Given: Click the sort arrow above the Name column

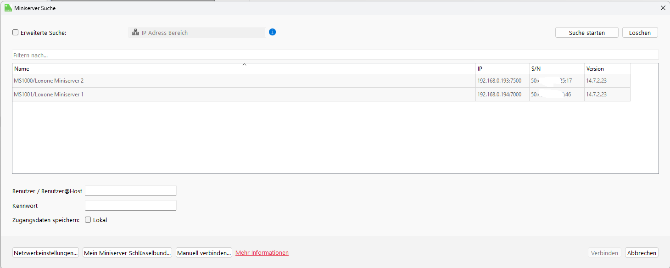Looking at the screenshot, I should (x=244, y=65).
